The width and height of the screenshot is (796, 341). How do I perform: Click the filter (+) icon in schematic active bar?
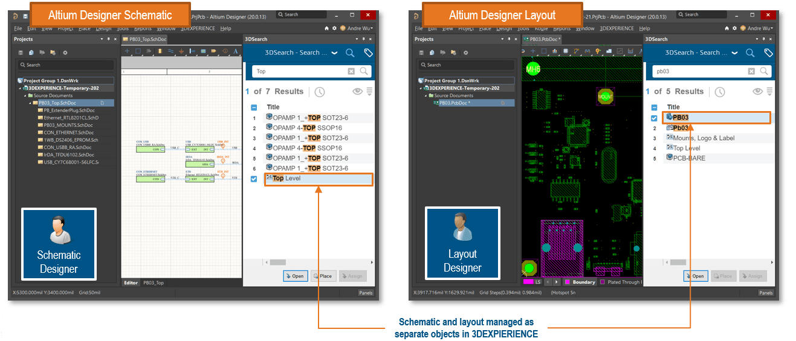click(x=128, y=51)
